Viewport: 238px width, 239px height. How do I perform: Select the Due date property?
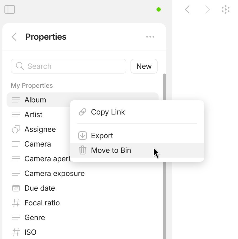coord(40,188)
